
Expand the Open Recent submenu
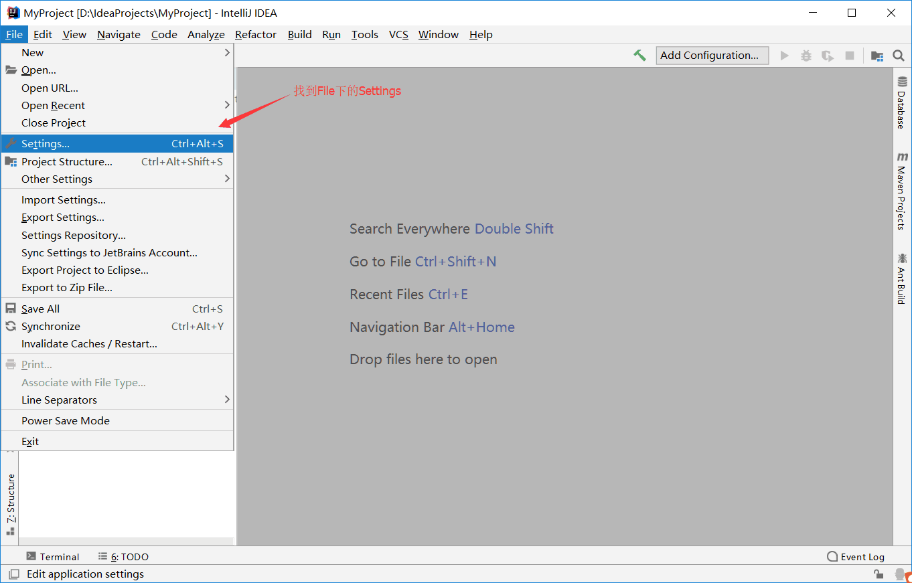point(117,106)
